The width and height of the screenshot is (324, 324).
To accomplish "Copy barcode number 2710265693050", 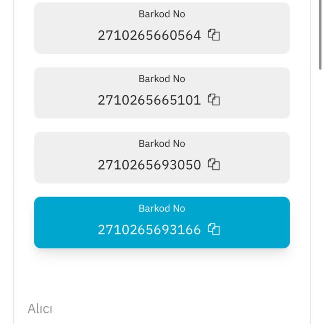I will tap(214, 165).
